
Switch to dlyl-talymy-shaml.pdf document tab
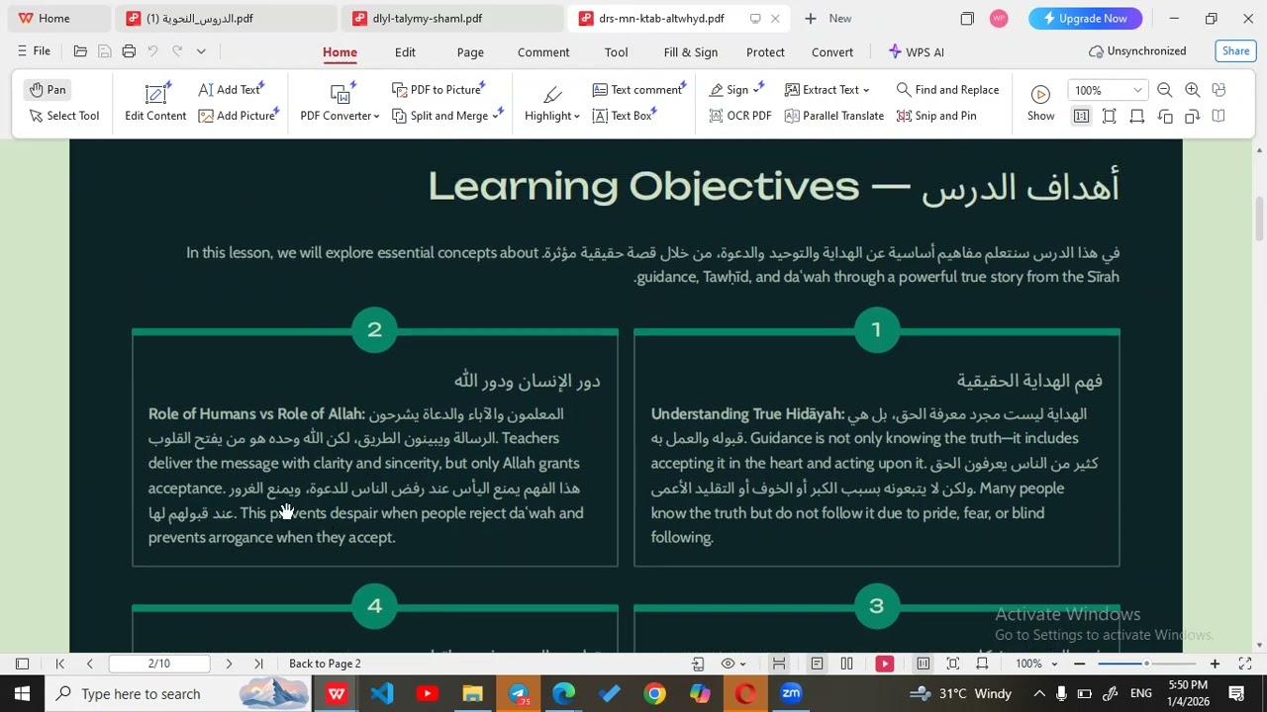coord(452,18)
